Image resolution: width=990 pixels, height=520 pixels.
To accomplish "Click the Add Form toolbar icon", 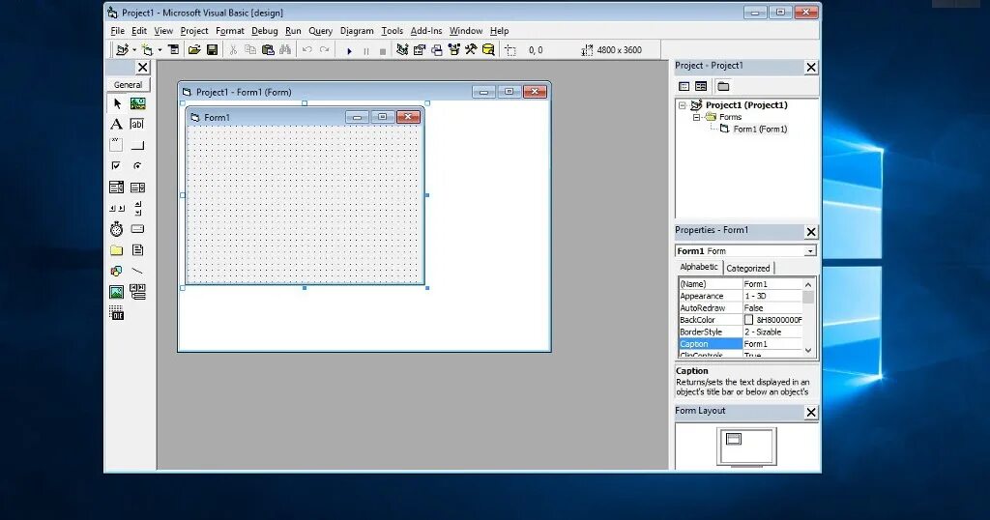I will pos(147,50).
